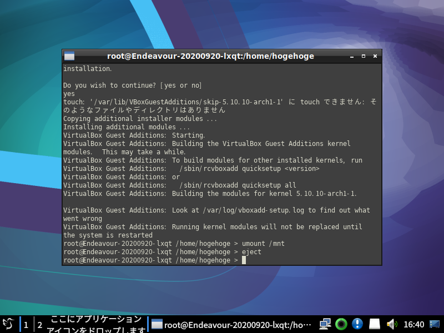Image resolution: width=444 pixels, height=333 pixels.
Task: Open the network connection tray icon
Action: pos(325,324)
